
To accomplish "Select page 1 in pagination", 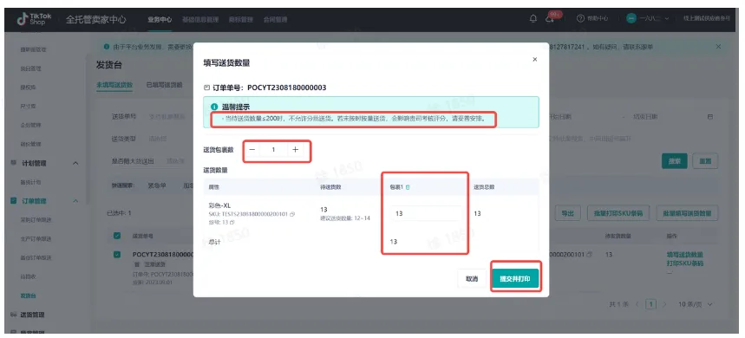I will [651, 304].
